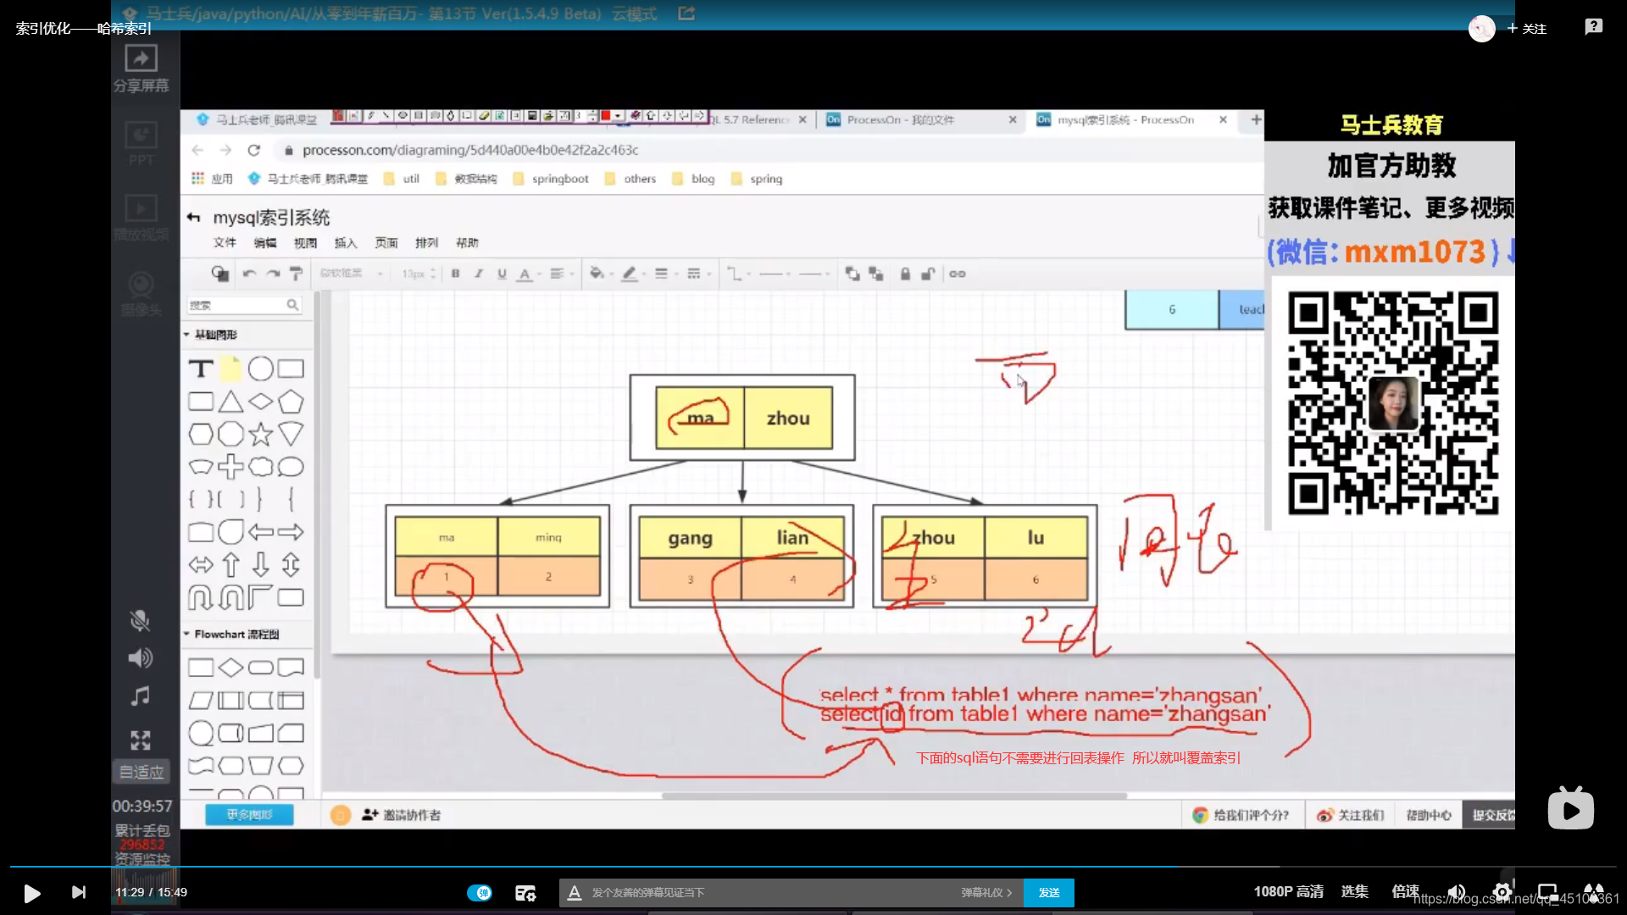Image resolution: width=1627 pixels, height=915 pixels.
Task: Click the Bilibili TV play logo
Action: (1570, 808)
